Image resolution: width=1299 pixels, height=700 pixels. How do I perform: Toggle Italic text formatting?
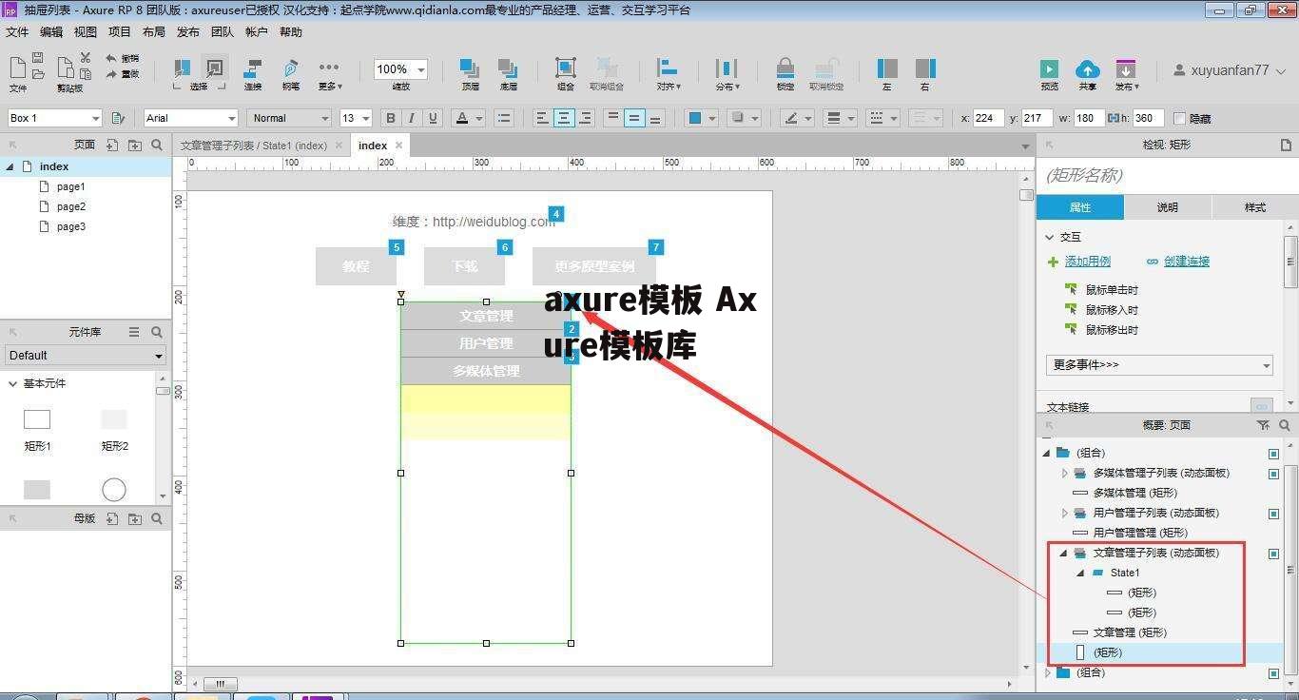click(412, 118)
